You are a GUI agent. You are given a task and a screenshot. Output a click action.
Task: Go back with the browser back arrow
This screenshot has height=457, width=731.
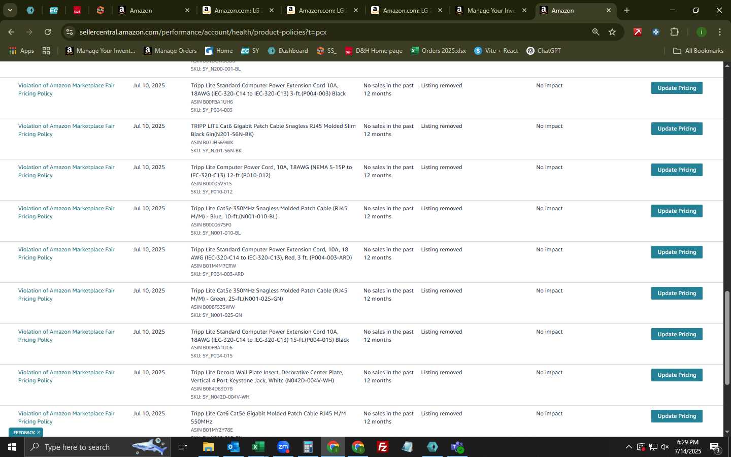(x=11, y=32)
